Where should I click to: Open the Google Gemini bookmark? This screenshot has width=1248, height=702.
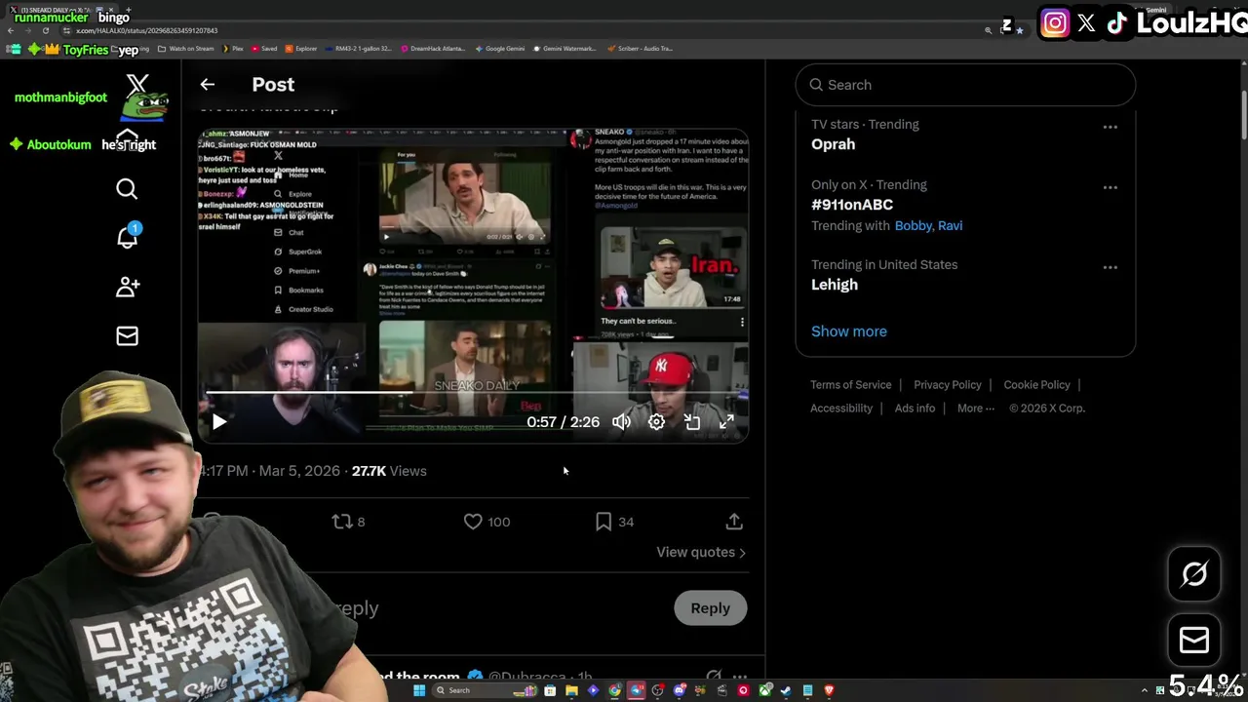pyautogui.click(x=500, y=49)
